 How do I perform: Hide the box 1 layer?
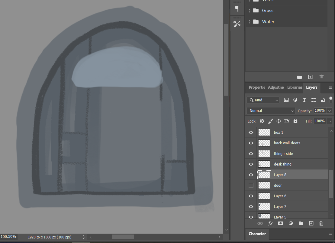tap(251, 133)
